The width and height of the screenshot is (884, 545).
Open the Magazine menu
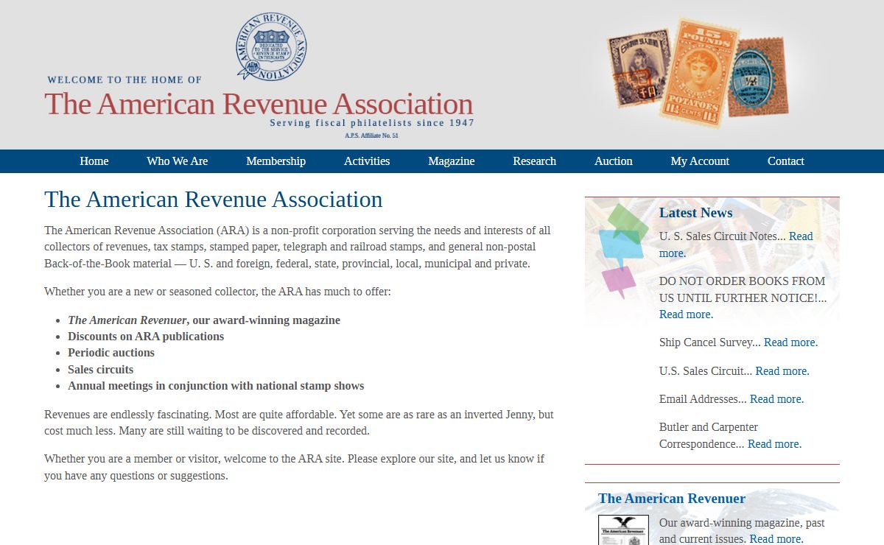452,161
